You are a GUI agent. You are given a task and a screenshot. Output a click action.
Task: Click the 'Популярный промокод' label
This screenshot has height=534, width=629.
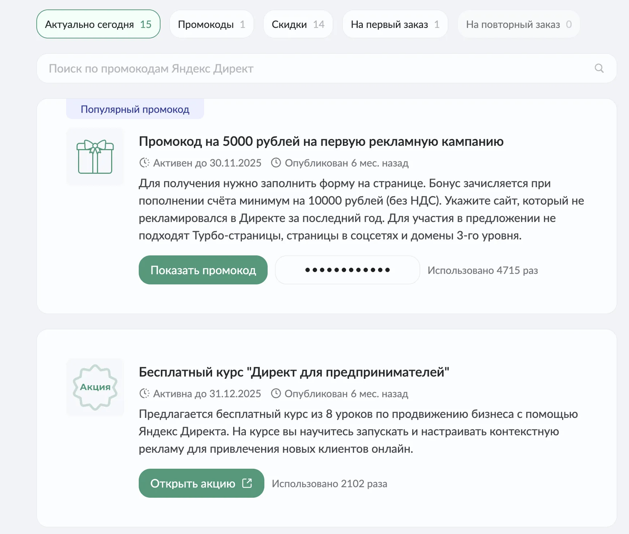135,109
